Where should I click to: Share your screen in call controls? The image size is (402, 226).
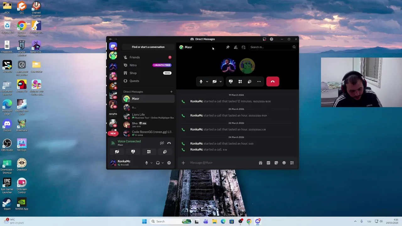231,82
